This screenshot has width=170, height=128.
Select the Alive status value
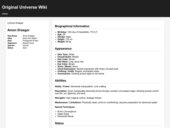point(25,48)
